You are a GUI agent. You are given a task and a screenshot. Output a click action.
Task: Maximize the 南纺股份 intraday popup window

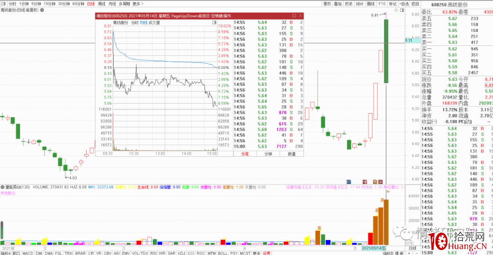click(294, 16)
